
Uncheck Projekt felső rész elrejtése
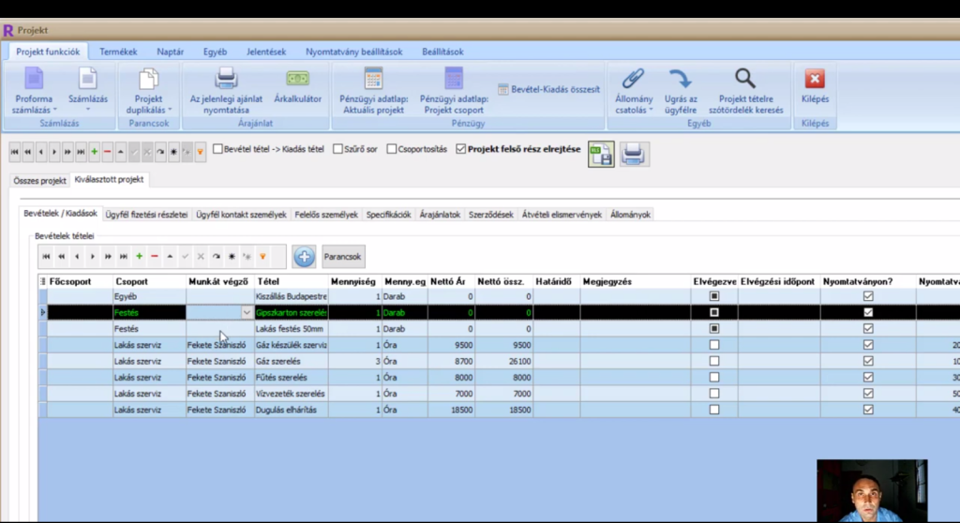(460, 148)
